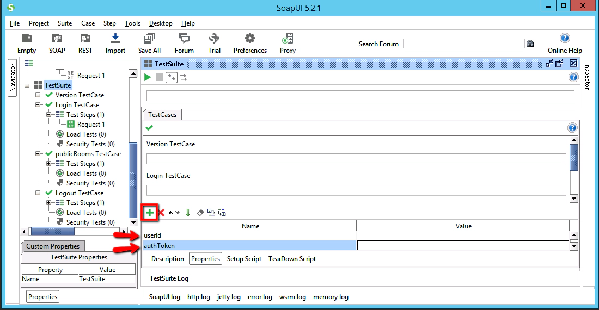Expand publicRooms Test Steps node

tap(49, 164)
